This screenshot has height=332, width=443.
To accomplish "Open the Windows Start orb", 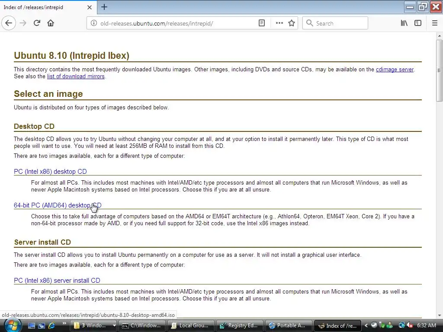I will point(12,326).
